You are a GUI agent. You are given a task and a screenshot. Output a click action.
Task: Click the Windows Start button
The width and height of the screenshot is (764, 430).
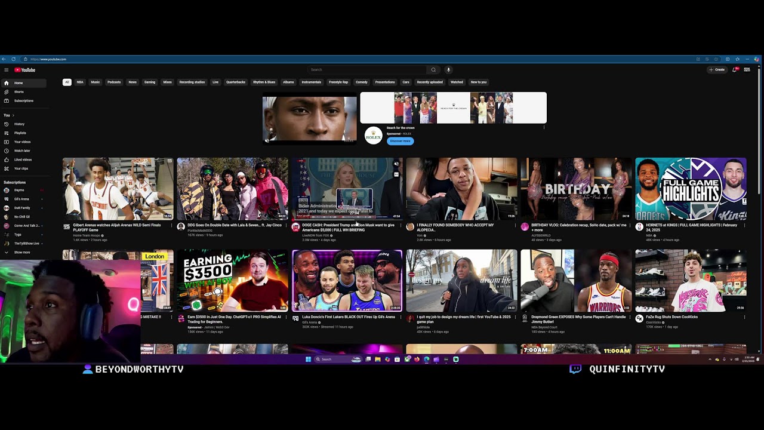click(308, 359)
